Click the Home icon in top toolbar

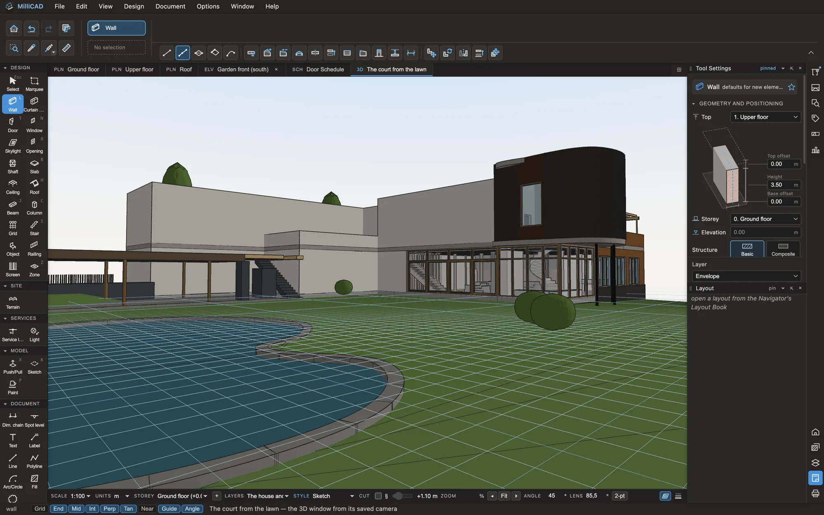tap(14, 28)
